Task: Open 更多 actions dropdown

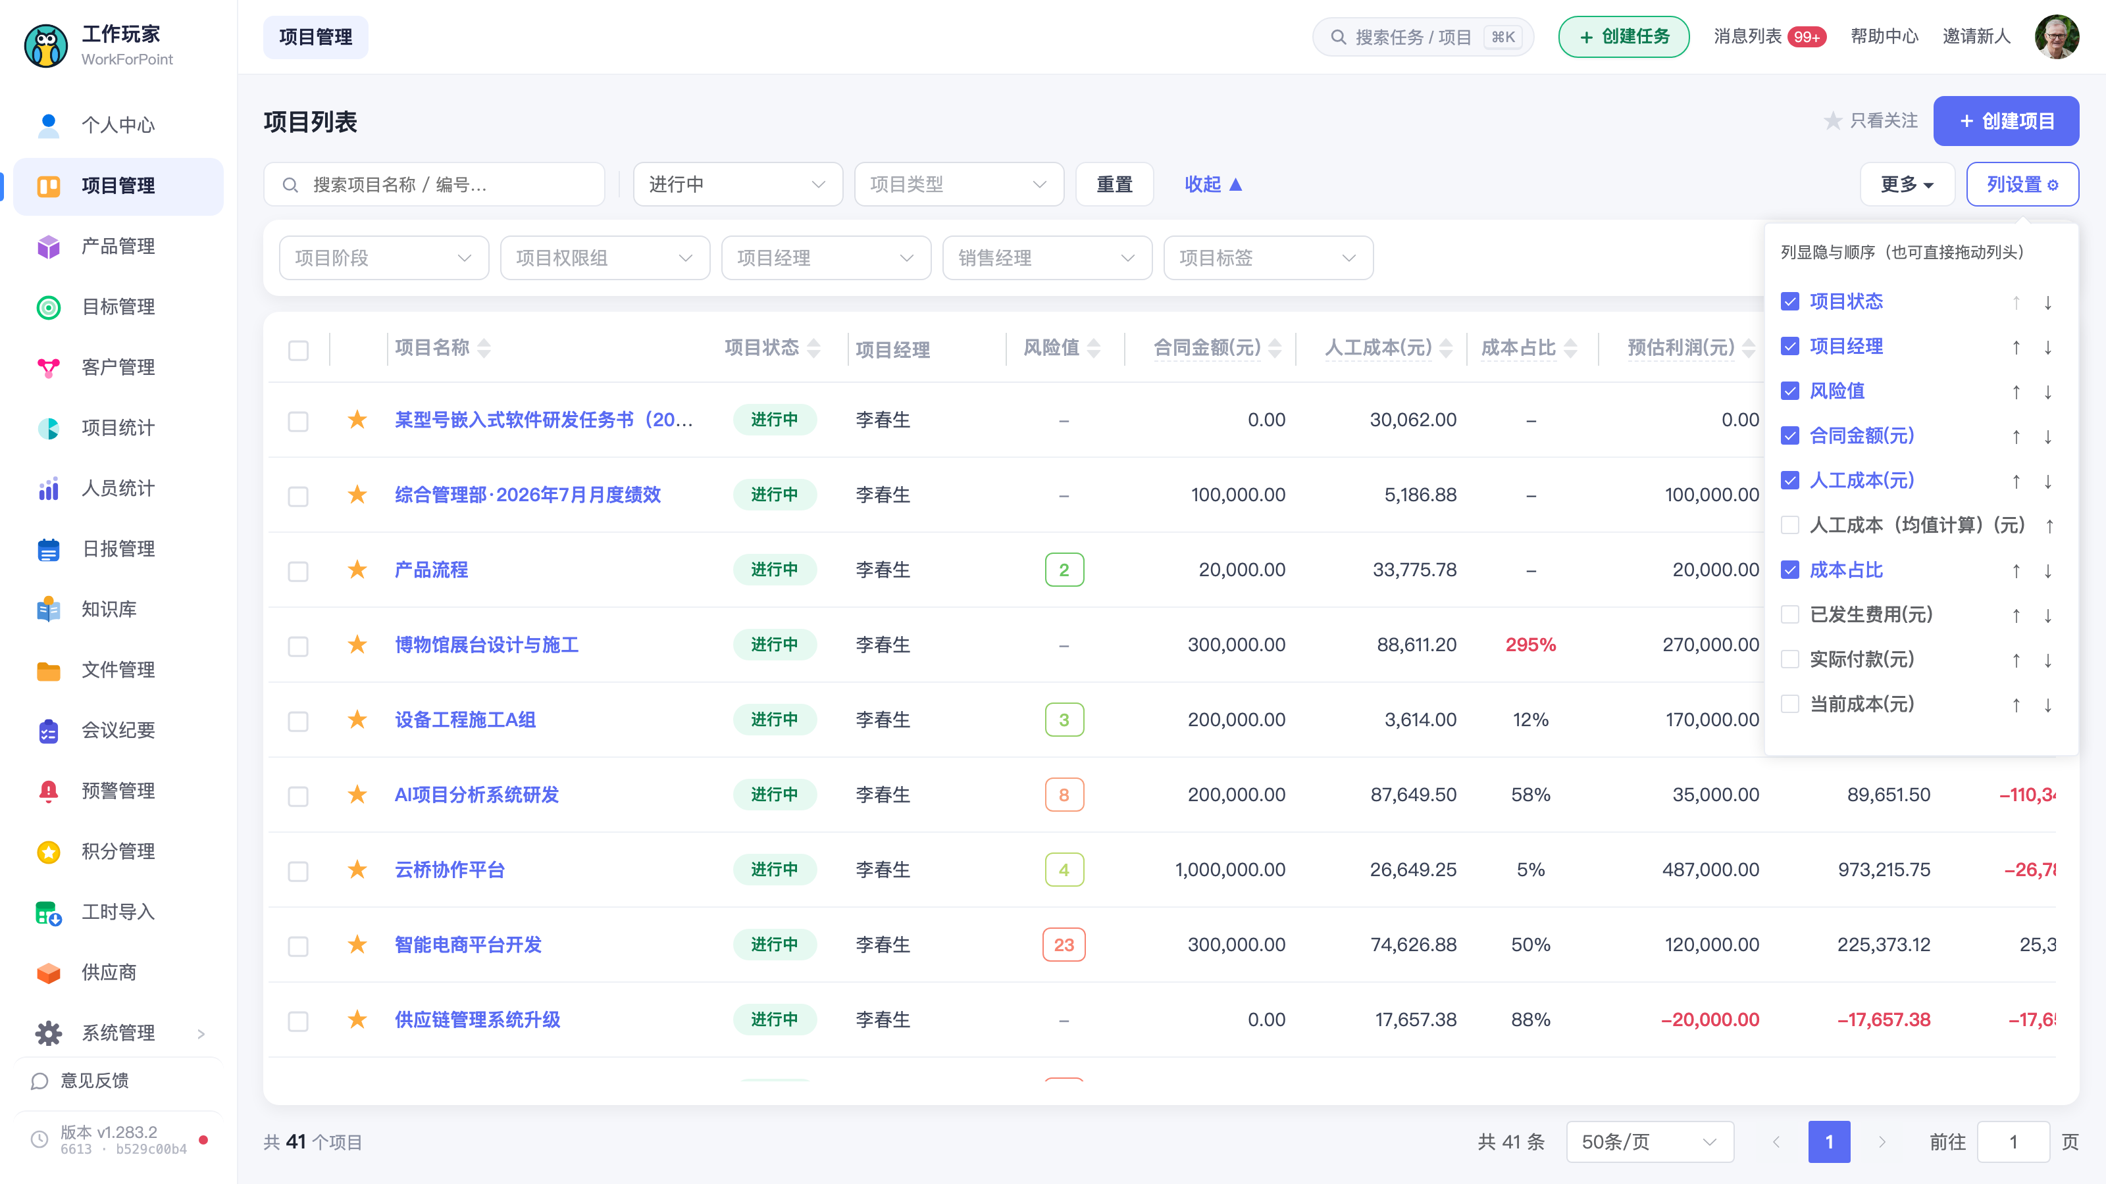Action: tap(1907, 185)
